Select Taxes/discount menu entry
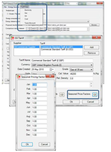This screenshot has height=152, width=111. (30, 23)
